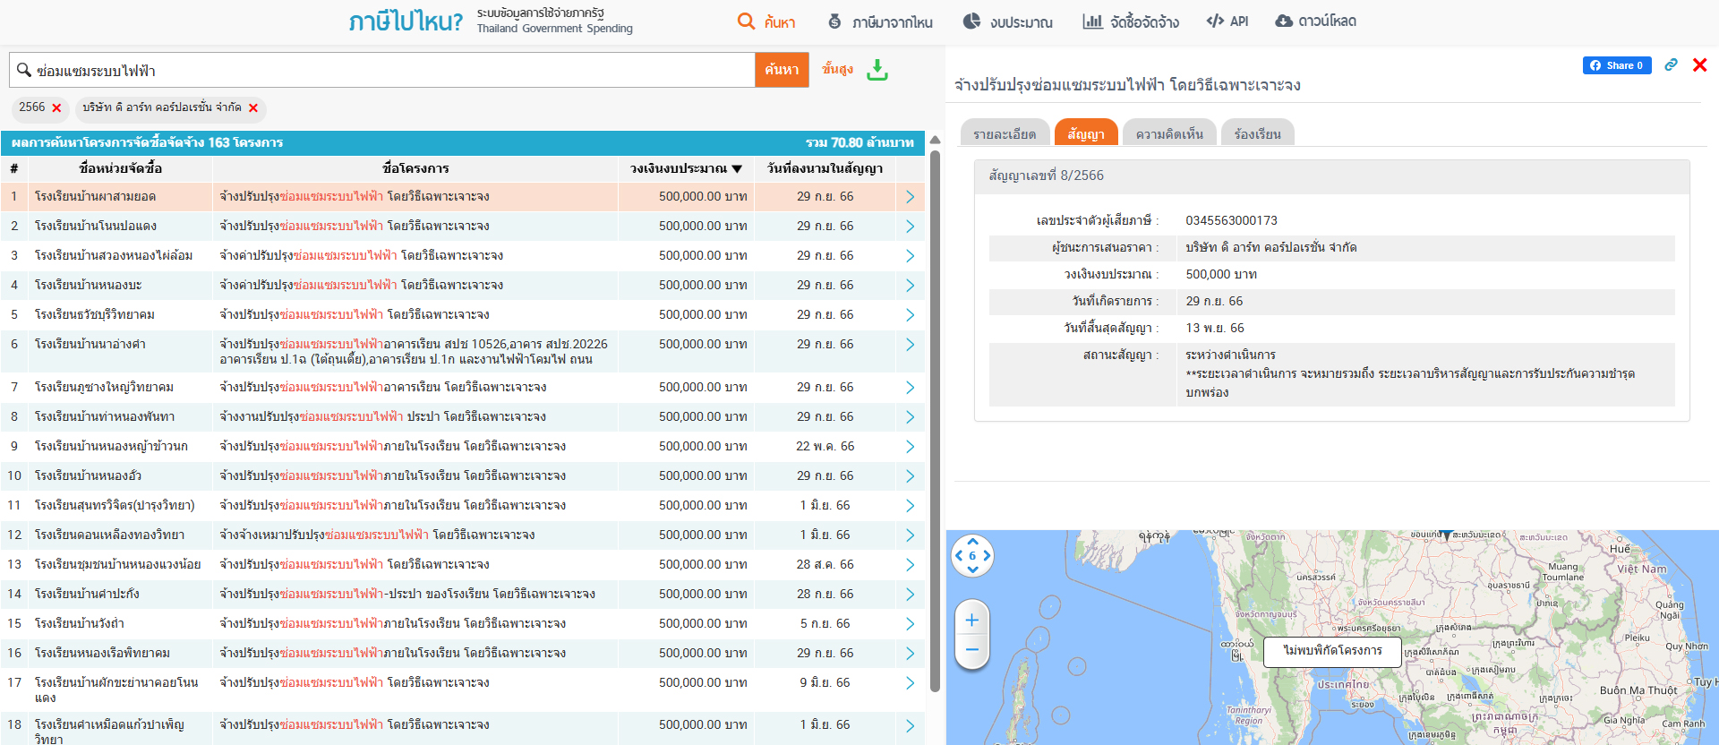The image size is (1719, 745).
Task: Open the ร้องเรียน tab
Action: click(x=1257, y=134)
